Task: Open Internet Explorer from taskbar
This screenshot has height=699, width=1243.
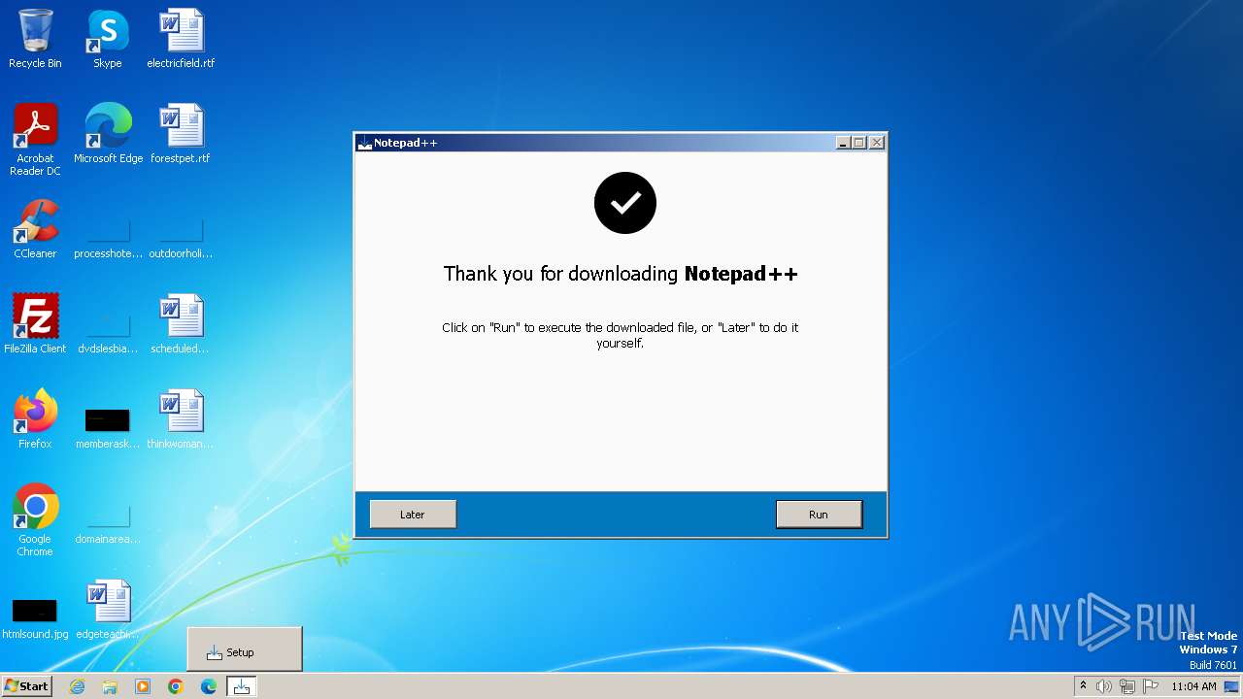Action: click(x=78, y=686)
